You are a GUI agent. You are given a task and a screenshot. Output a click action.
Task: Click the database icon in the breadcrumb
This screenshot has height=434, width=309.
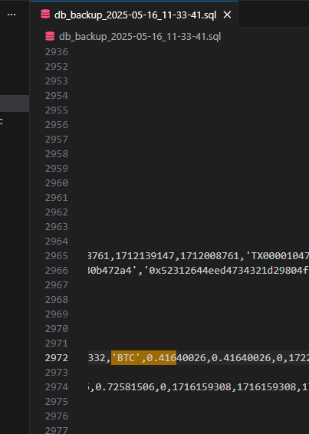pos(50,36)
